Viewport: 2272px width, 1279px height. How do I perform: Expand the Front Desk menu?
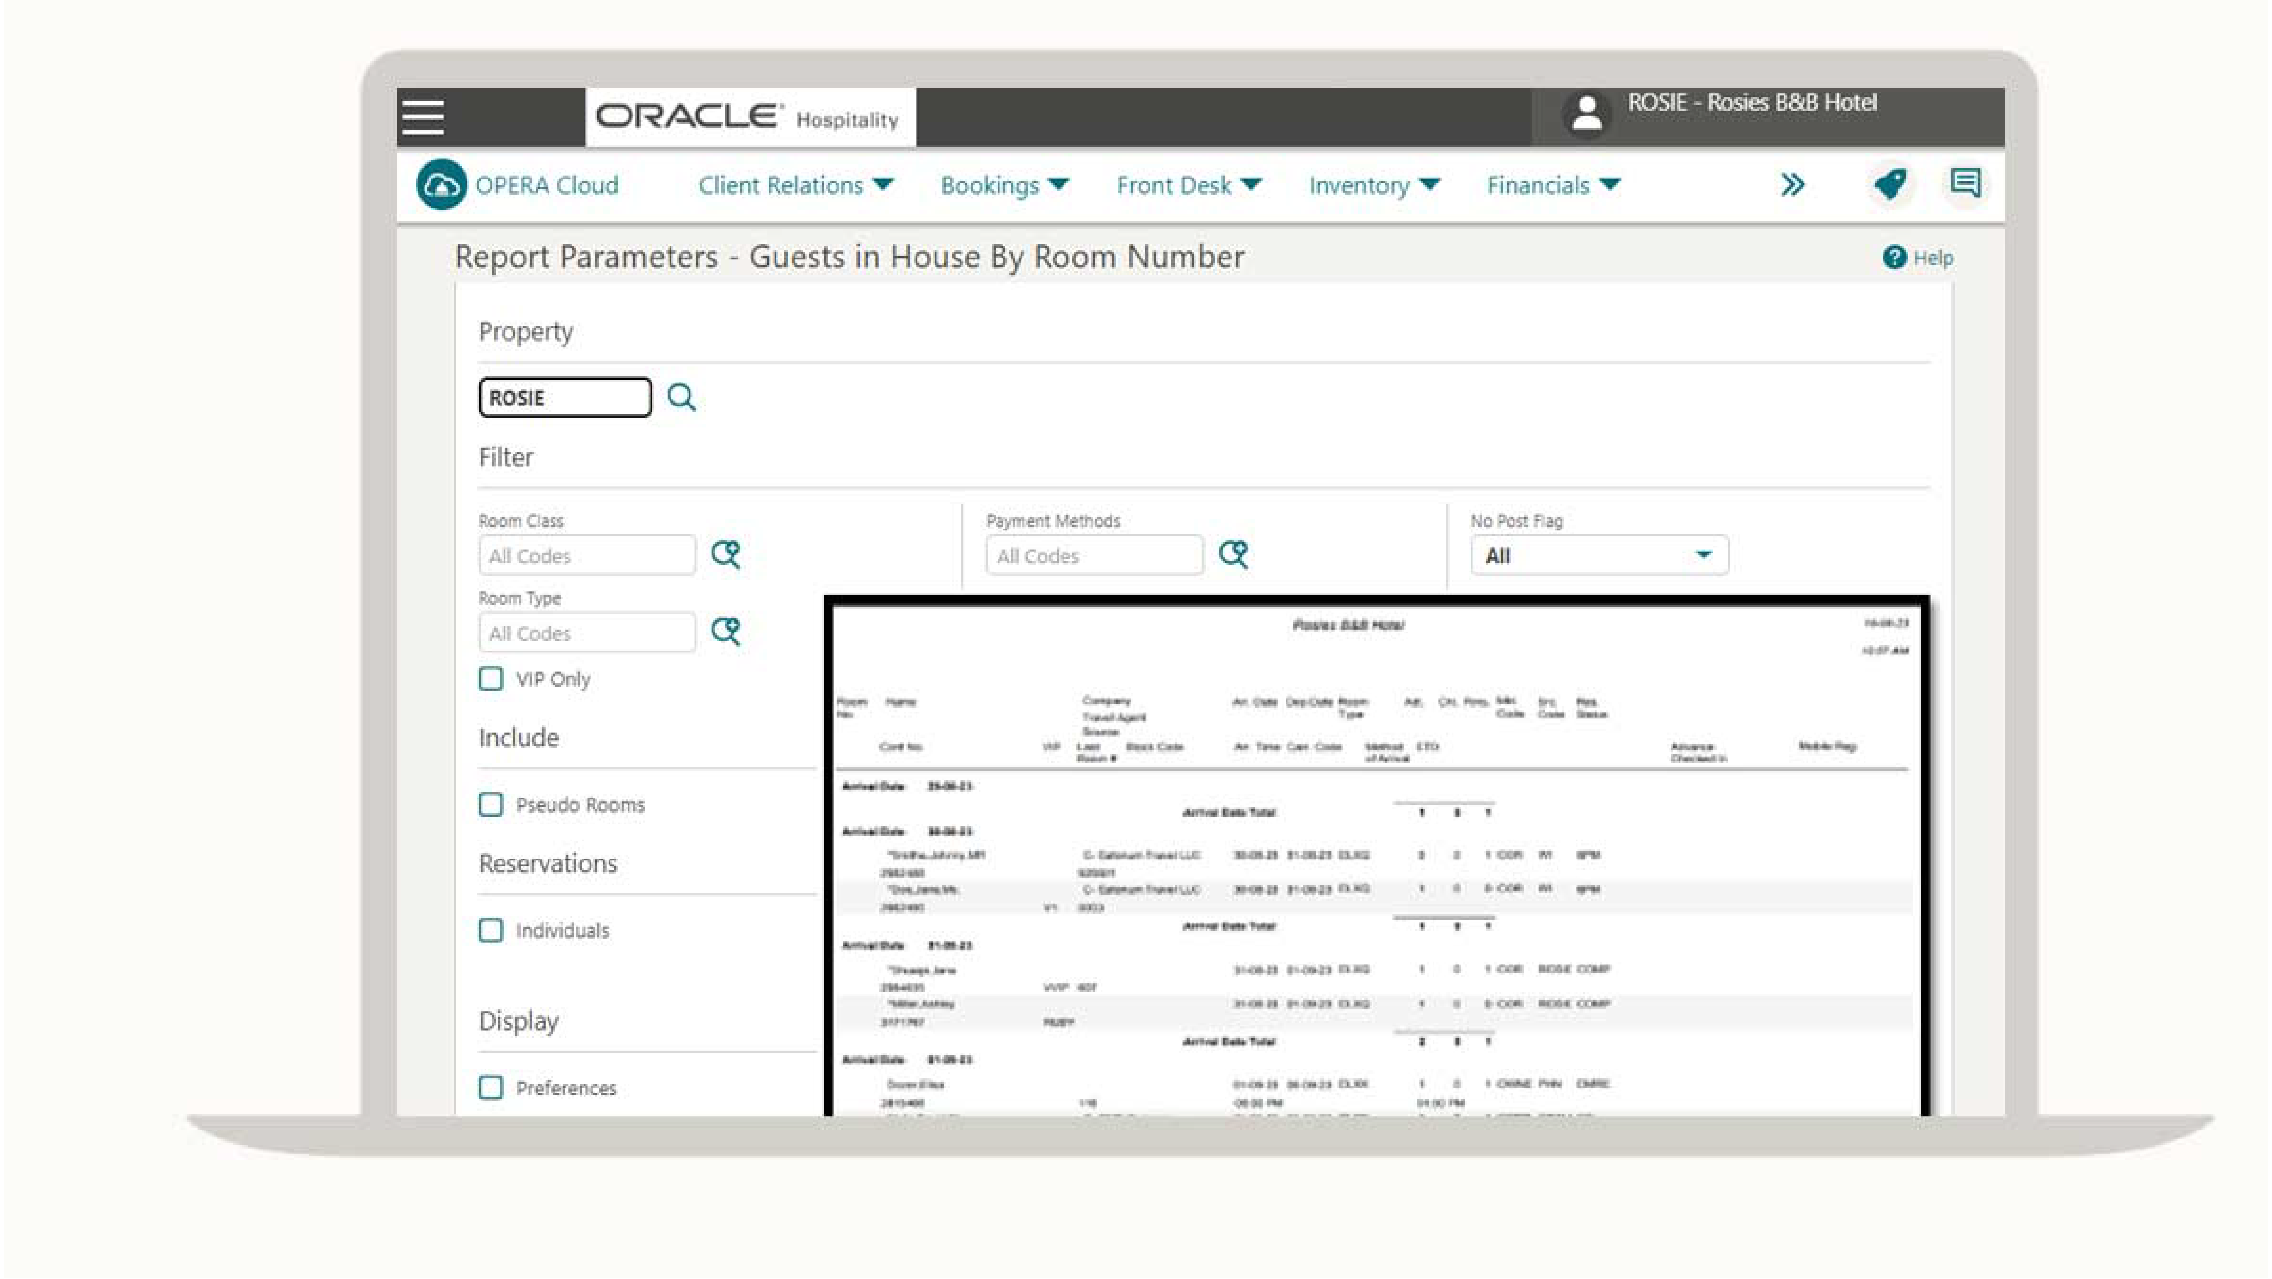(1188, 185)
